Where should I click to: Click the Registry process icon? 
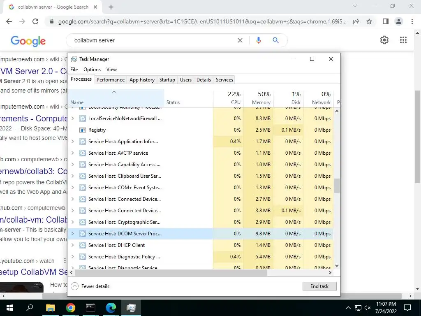(x=82, y=130)
